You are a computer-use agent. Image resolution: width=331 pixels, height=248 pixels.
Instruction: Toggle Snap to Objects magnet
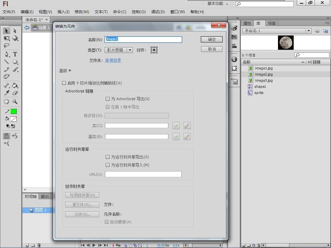coord(6,136)
